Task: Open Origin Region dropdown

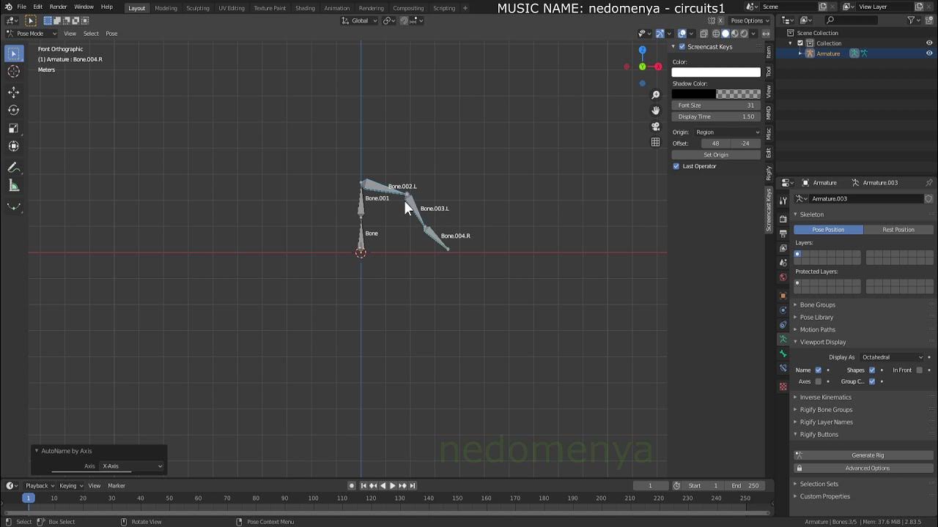Action: [727, 132]
